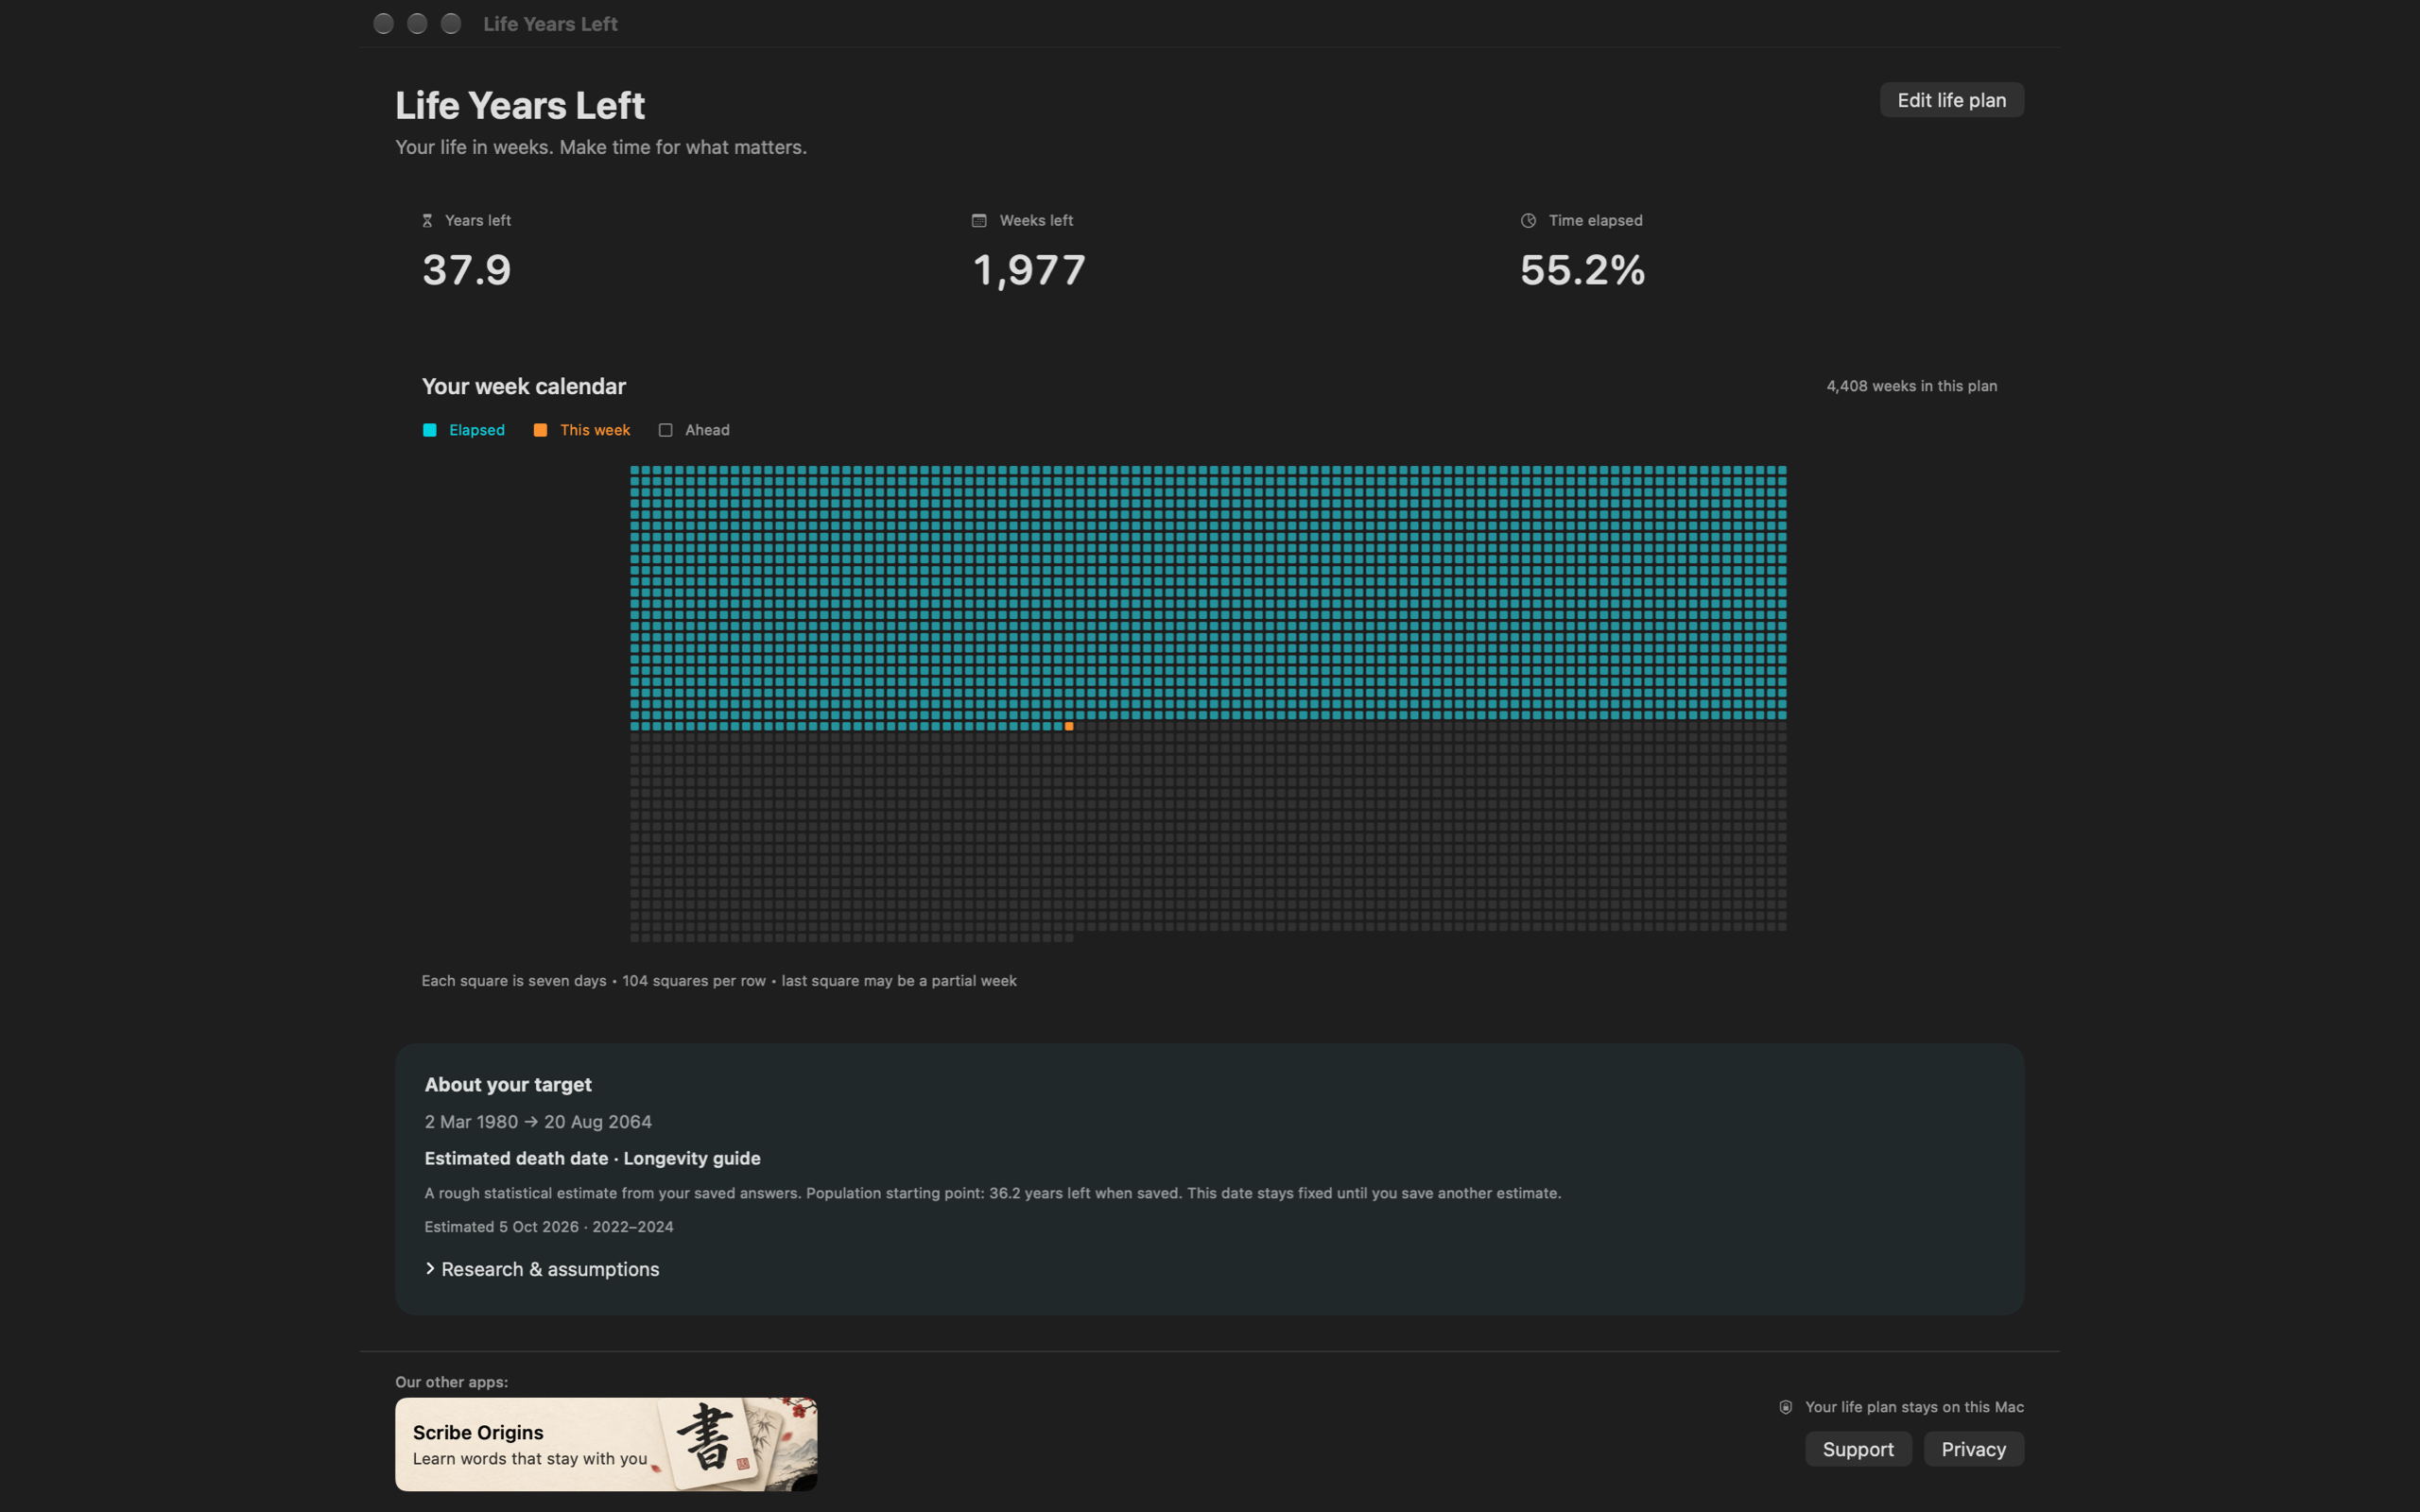Select the orange current-week square in grid

tap(1069, 726)
